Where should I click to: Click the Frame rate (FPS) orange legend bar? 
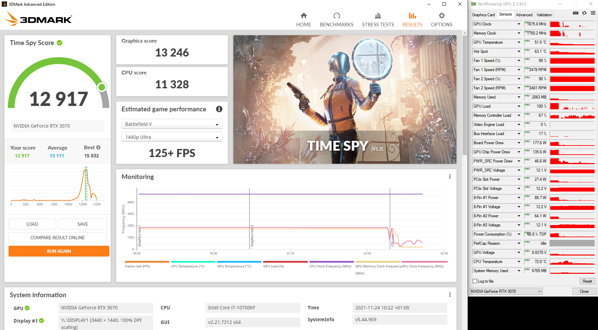(147, 262)
